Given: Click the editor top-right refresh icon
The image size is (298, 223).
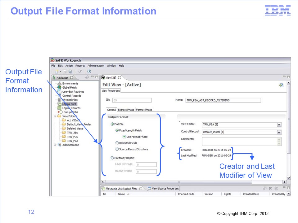Looking at the screenshot, I should pyautogui.click(x=281, y=85).
